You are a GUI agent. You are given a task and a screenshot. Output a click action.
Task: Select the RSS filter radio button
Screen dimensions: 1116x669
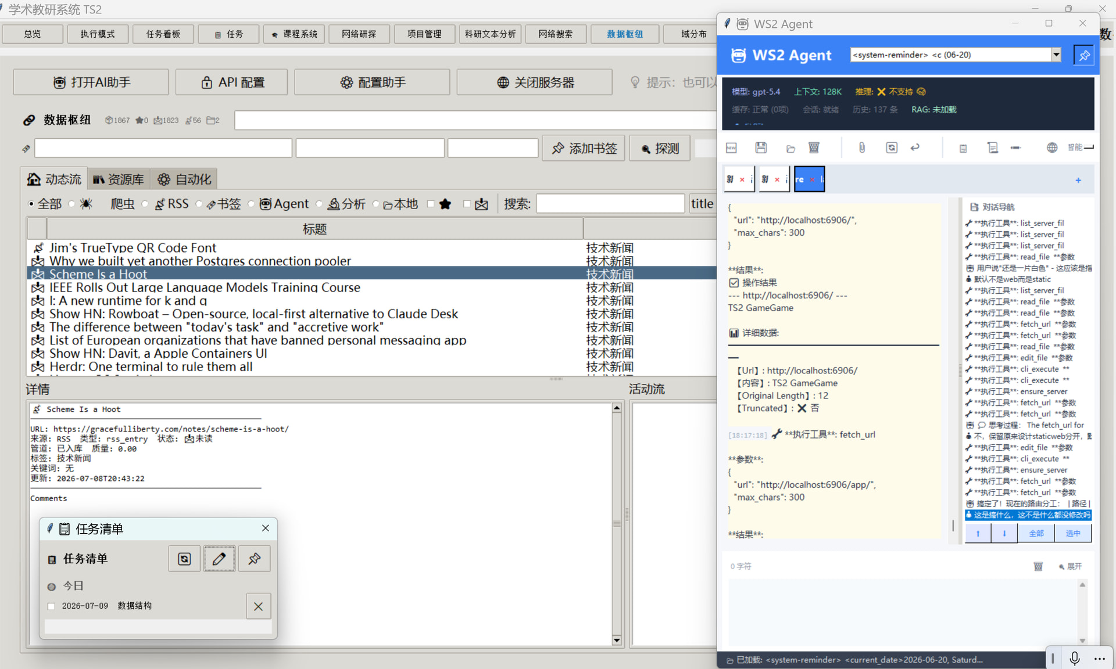tap(145, 204)
